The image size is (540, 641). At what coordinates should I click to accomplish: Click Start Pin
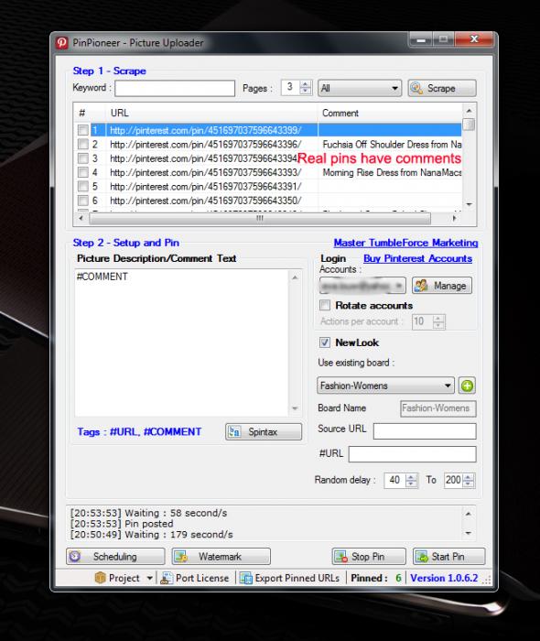(448, 557)
